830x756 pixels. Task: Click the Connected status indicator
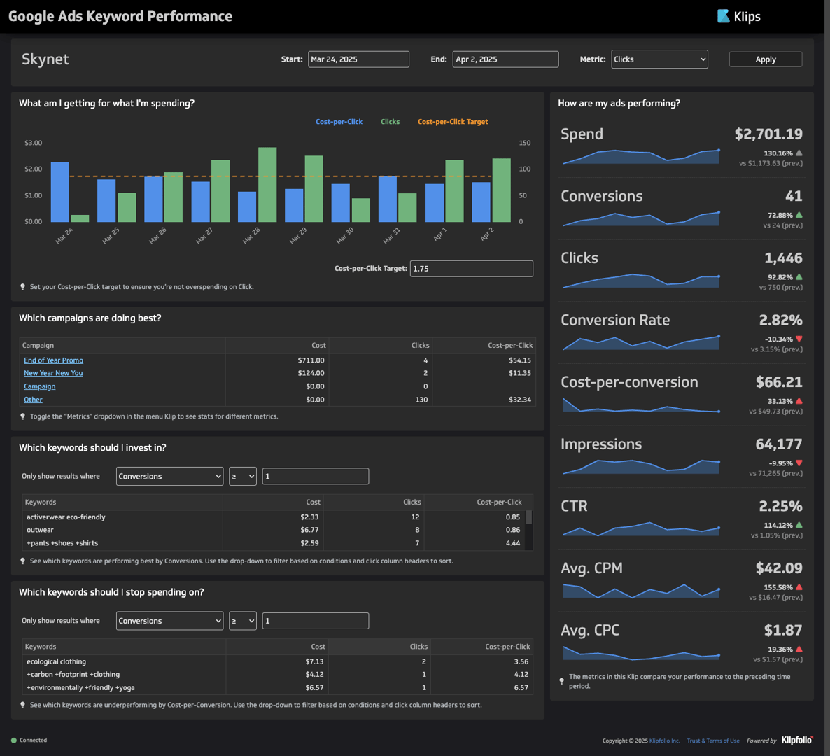(29, 740)
